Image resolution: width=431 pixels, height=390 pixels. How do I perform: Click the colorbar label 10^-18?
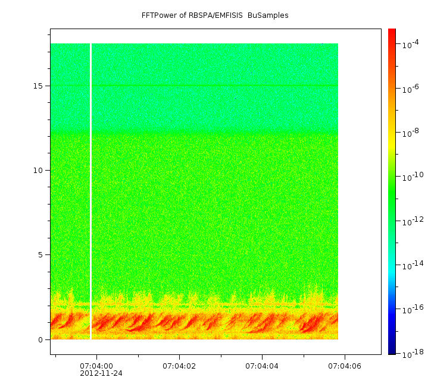pos(413,354)
